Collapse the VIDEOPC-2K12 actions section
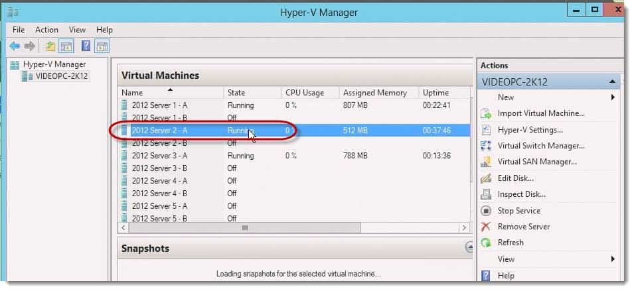The height and width of the screenshot is (291, 634). [612, 82]
